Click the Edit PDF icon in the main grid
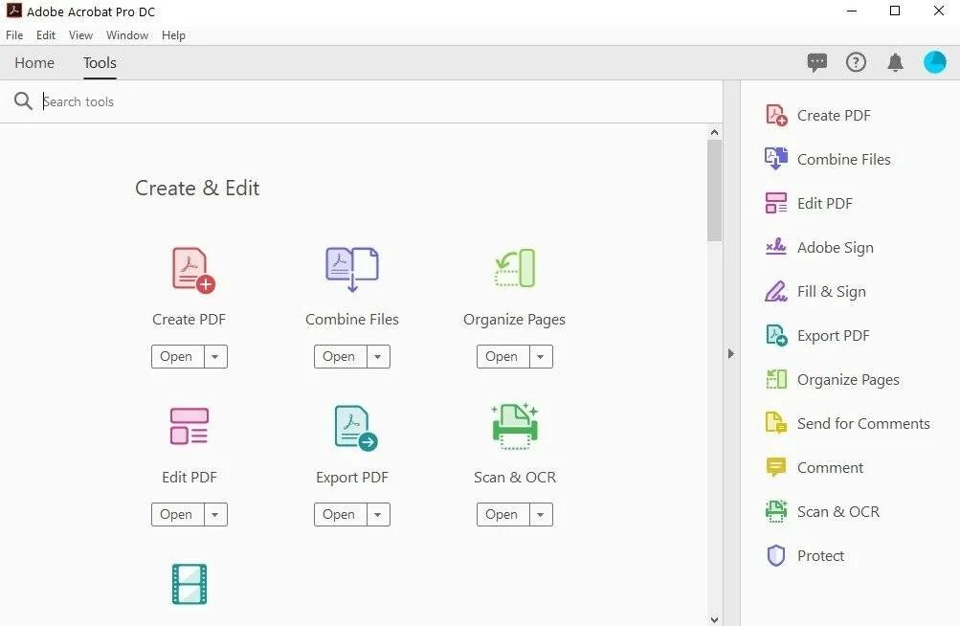Image resolution: width=960 pixels, height=626 pixels. (x=190, y=426)
